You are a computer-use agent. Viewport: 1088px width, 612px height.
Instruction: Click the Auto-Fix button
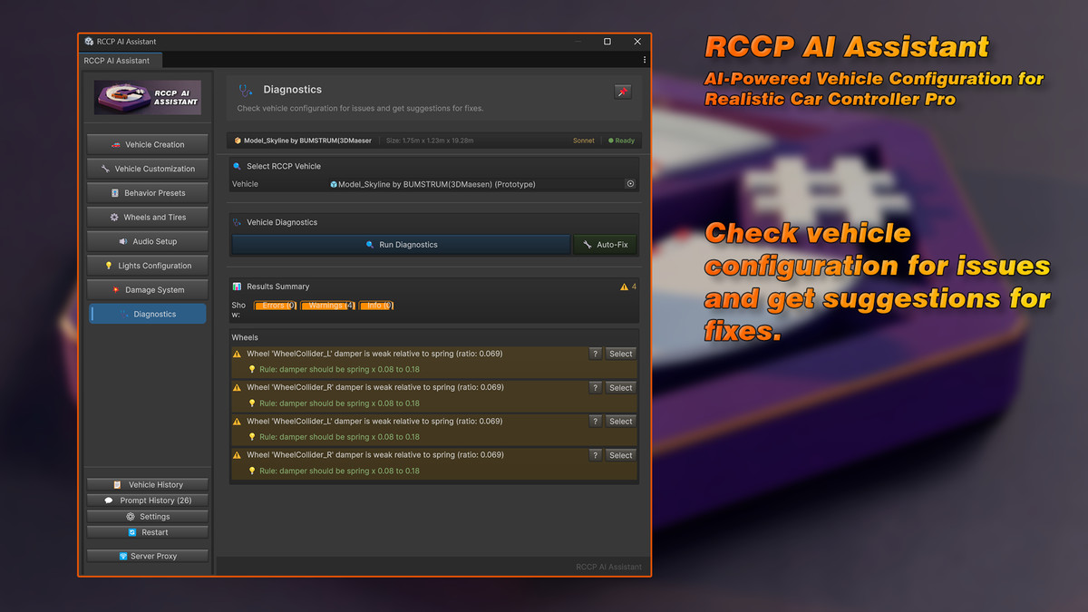[605, 244]
